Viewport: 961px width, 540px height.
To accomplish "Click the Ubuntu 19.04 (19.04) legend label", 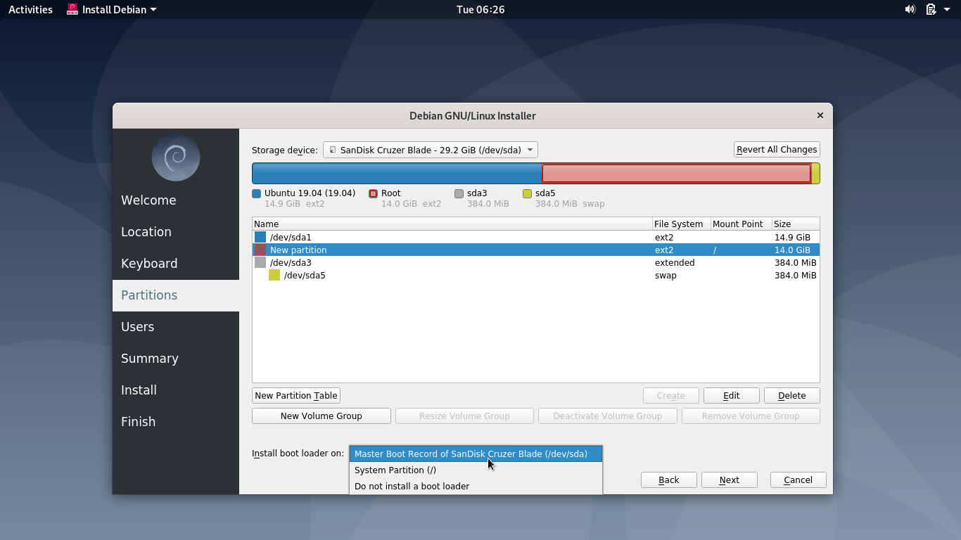I will tap(310, 193).
